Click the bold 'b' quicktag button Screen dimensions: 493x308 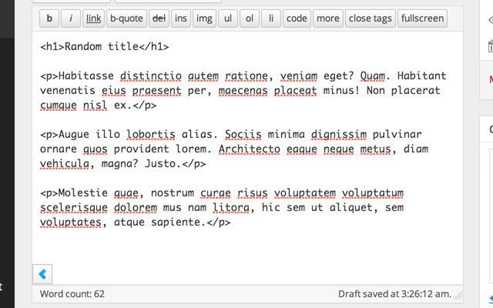[x=49, y=18]
